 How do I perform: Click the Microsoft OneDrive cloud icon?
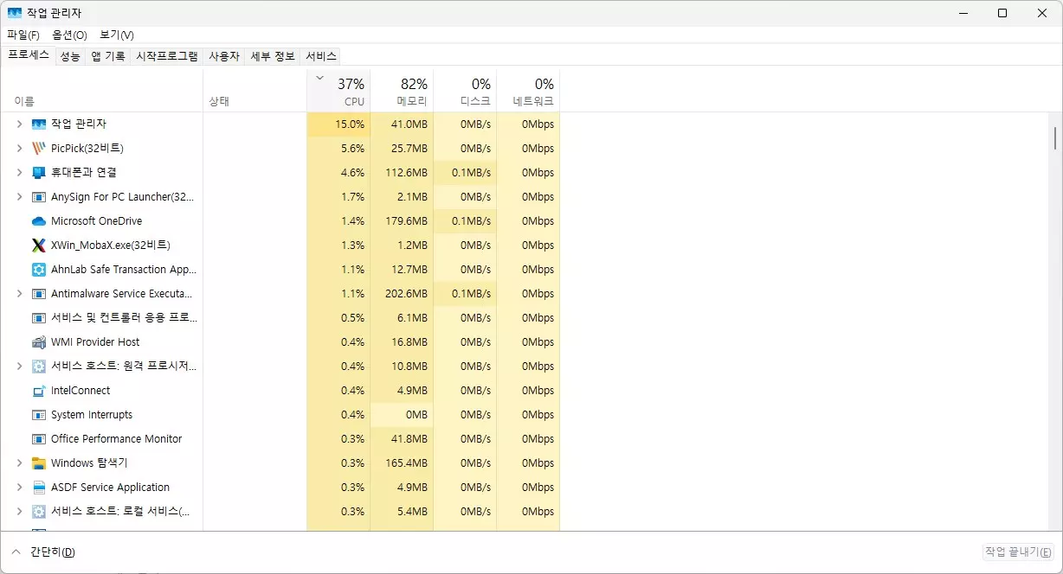(x=38, y=221)
